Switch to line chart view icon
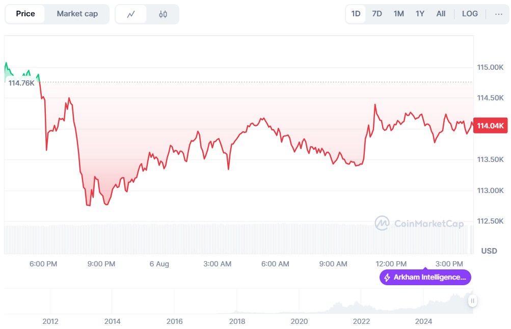This screenshot has height=329, width=511. point(131,14)
